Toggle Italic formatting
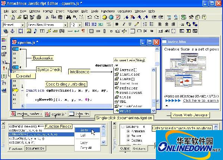This screenshot has width=223, height=160. pyautogui.click(x=124, y=24)
